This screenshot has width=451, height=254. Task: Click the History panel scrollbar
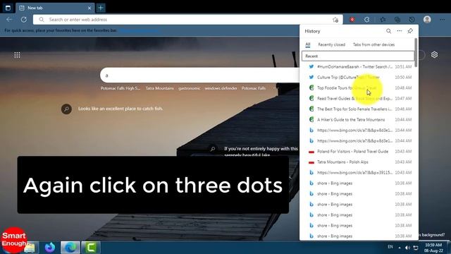[x=416, y=52]
